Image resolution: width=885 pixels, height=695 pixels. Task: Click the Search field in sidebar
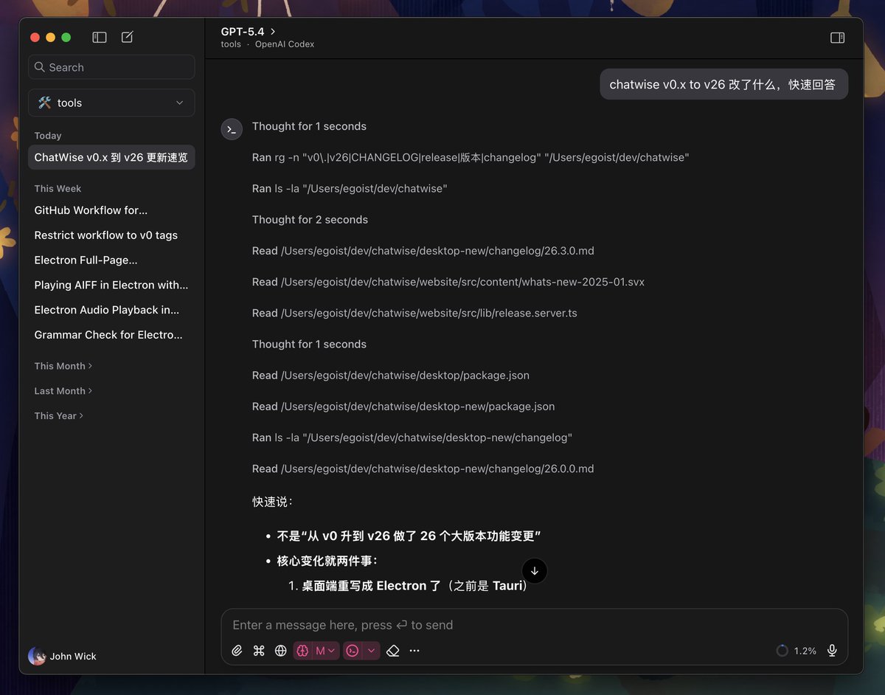click(x=111, y=67)
